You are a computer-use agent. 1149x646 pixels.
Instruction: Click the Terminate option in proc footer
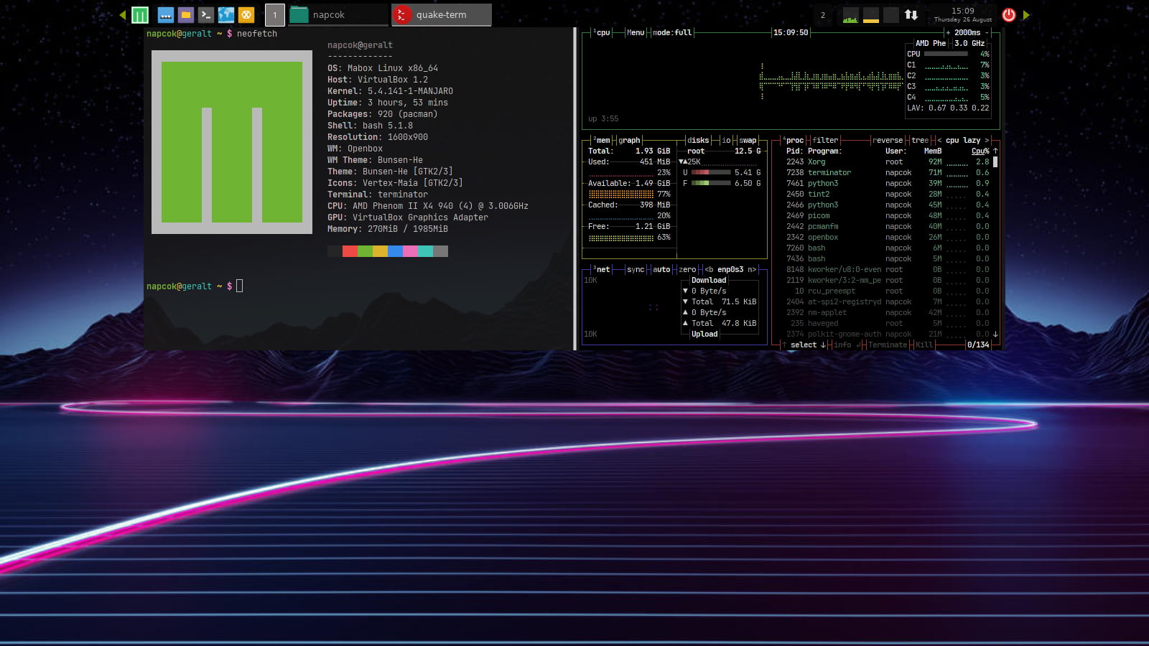point(888,345)
